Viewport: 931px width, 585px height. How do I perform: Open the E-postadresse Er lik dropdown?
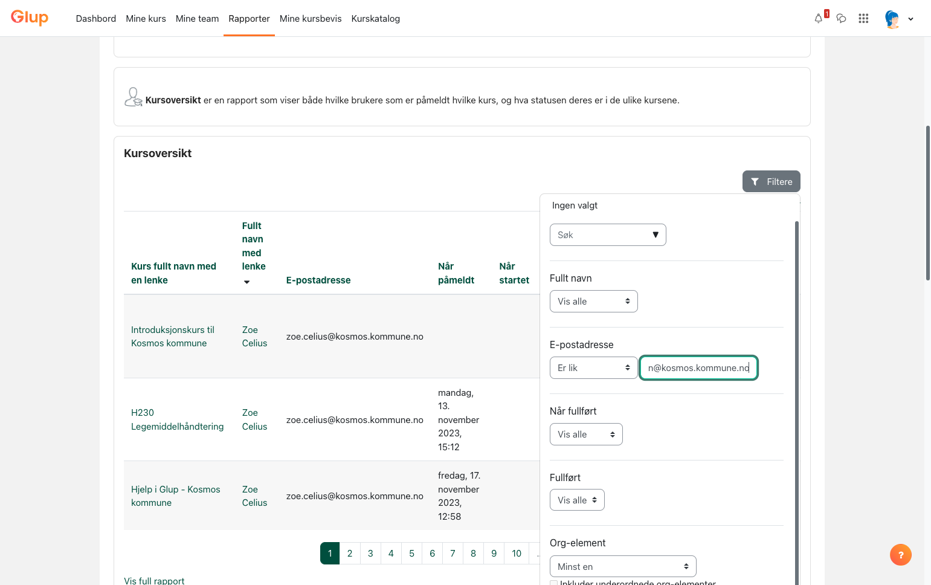593,368
